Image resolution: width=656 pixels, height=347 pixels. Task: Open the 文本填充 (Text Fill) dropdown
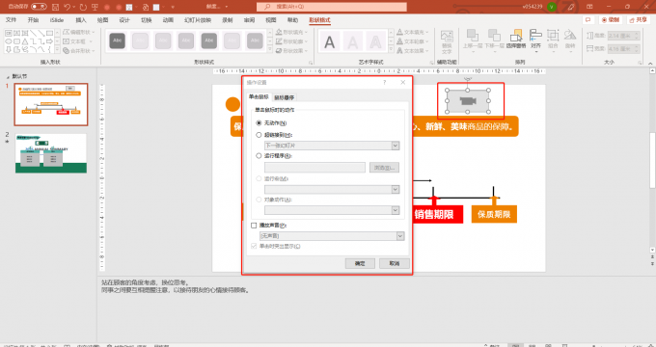(412, 32)
